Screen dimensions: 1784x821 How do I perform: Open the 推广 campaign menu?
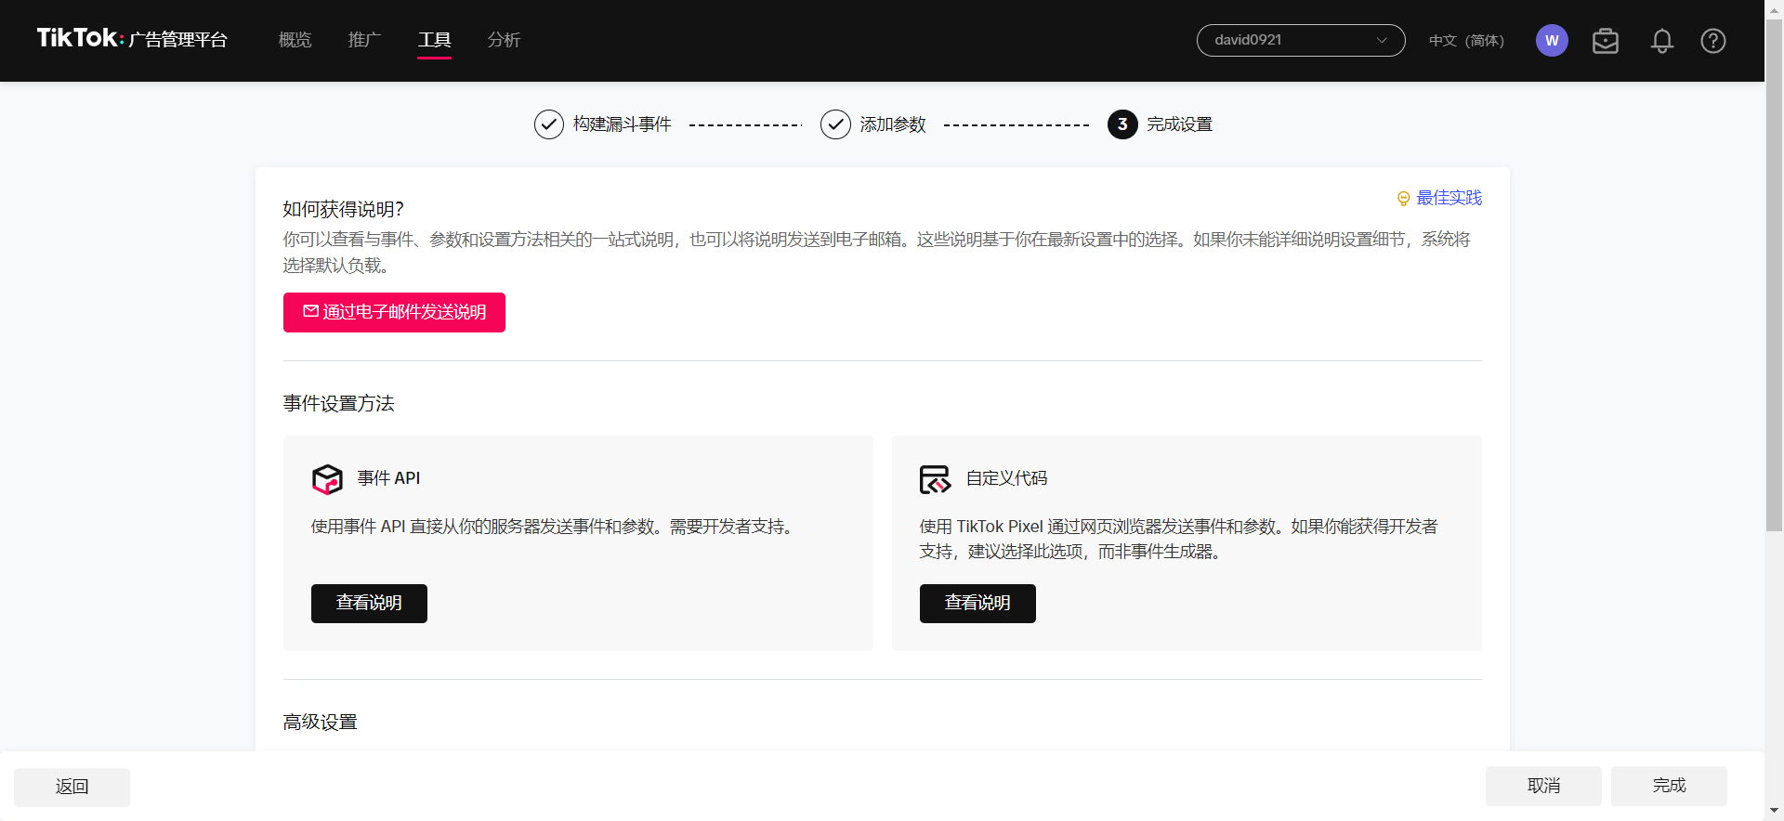[364, 40]
